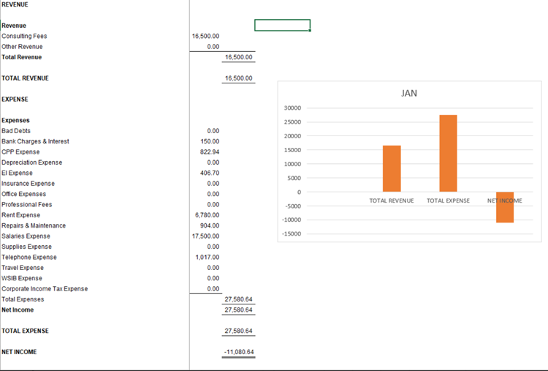Select the Salaries Expense label
The image size is (548, 371).
point(26,236)
